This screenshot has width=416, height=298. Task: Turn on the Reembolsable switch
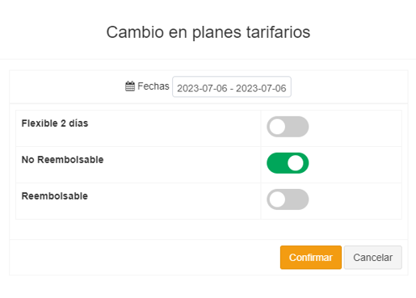point(288,199)
